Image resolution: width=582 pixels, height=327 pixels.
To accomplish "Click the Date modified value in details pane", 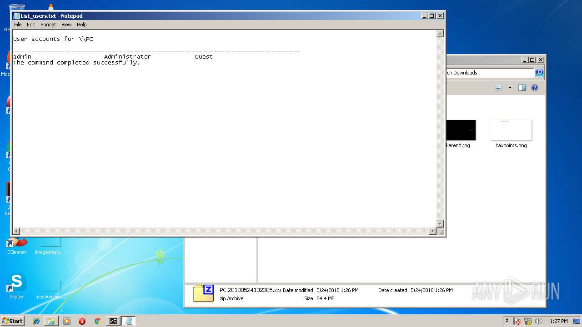I will coord(337,290).
